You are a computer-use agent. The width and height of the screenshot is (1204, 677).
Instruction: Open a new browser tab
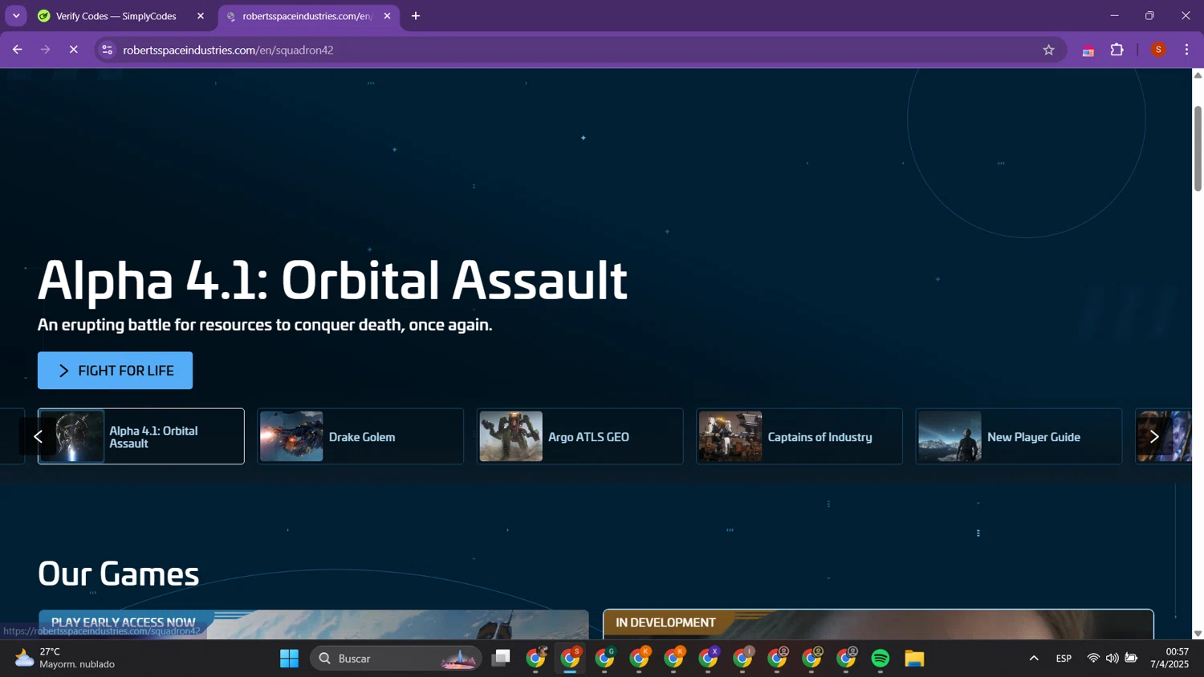click(x=416, y=16)
